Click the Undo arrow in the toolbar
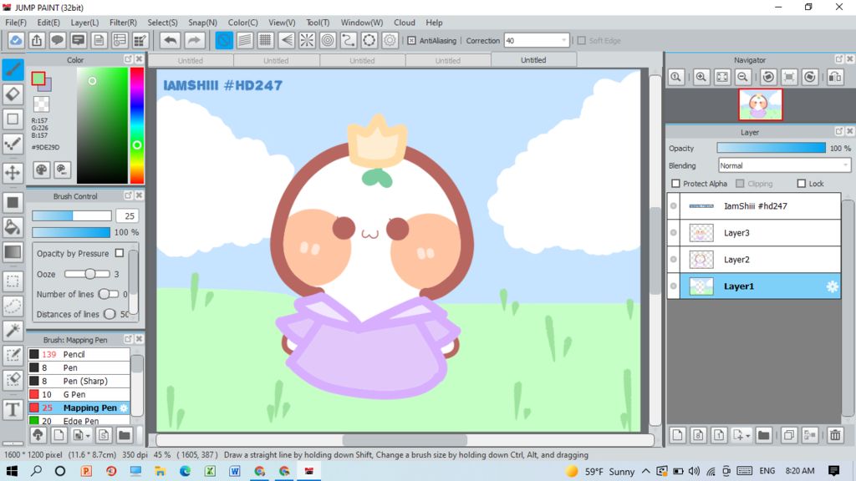856x481 pixels. 171,40
